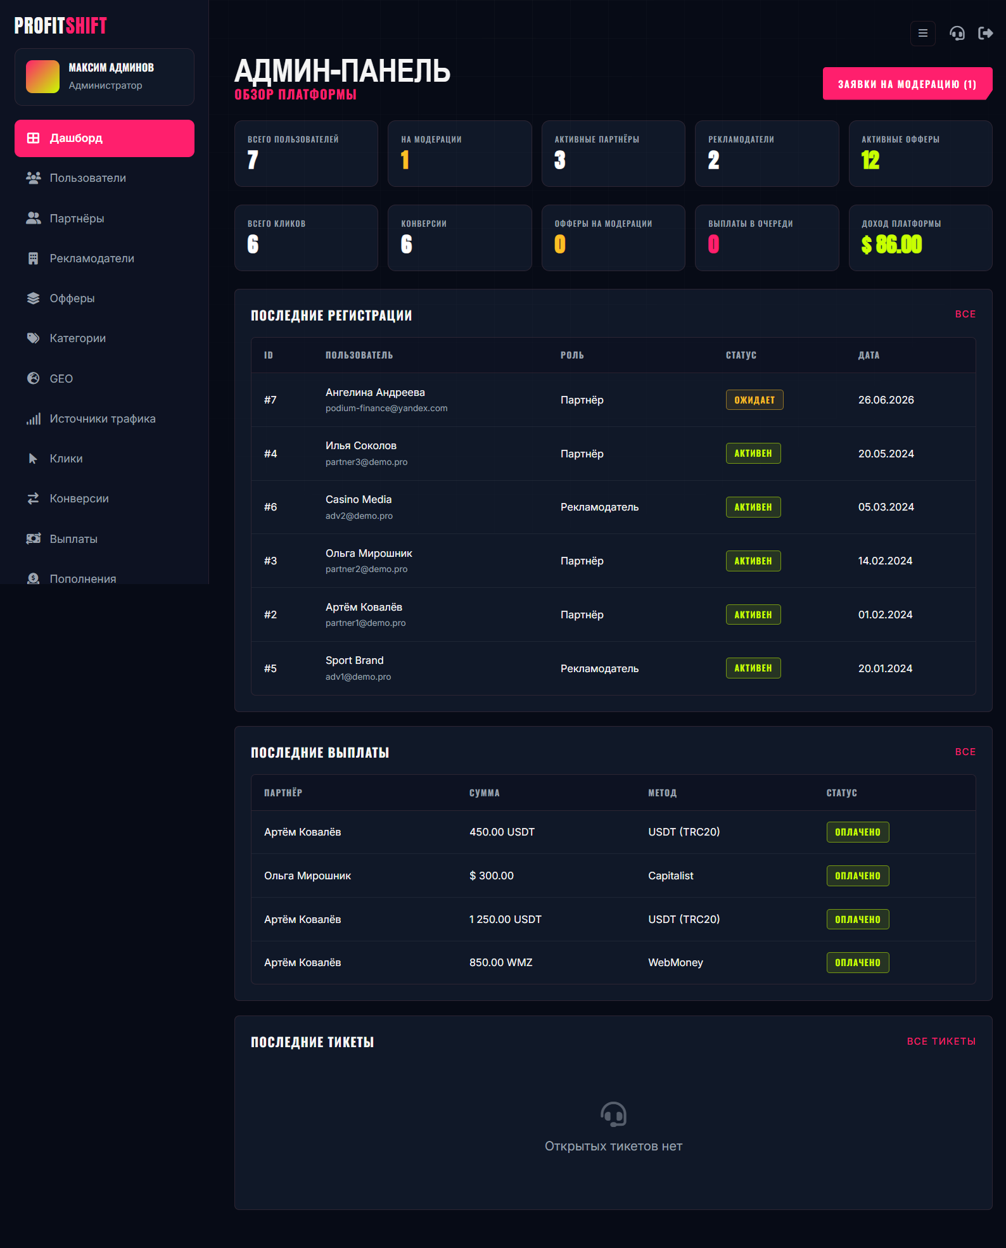Click payout amount 450.00 USDT
Screen dimensions: 1006x1248
click(502, 832)
